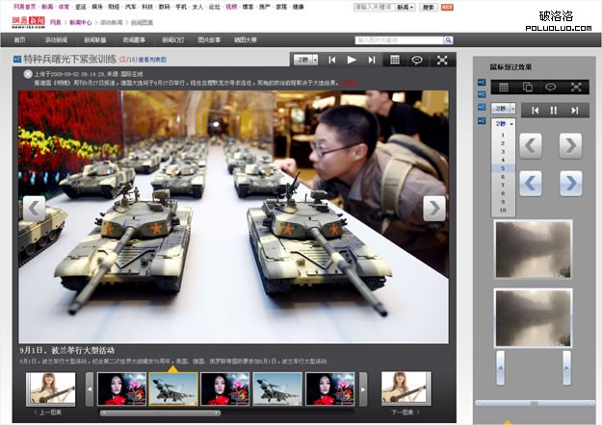Screen dimensions: 602x425
Task: Select 10 in the open interval dropdown list
Action: (503, 210)
